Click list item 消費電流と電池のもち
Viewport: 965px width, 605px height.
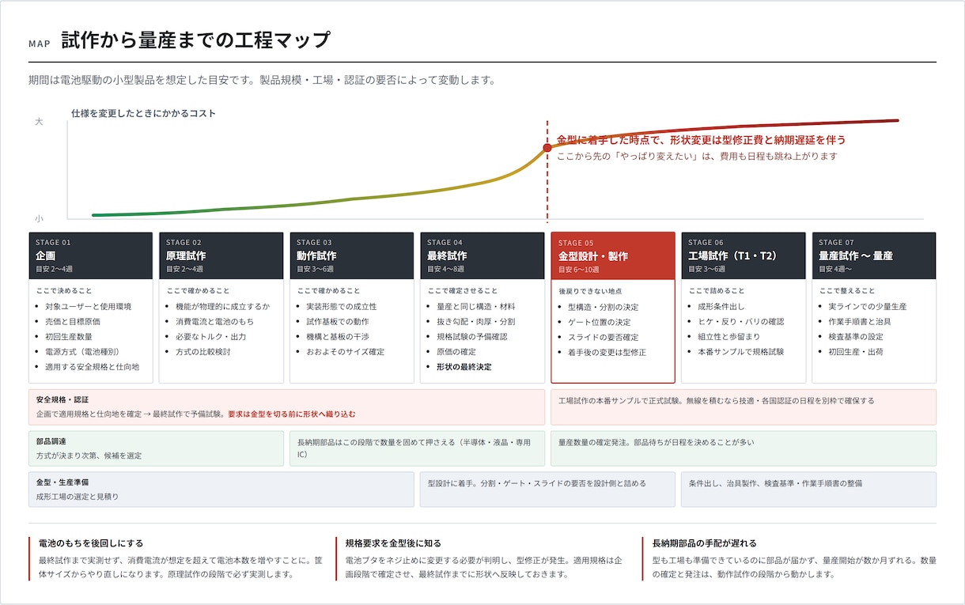tap(215, 321)
